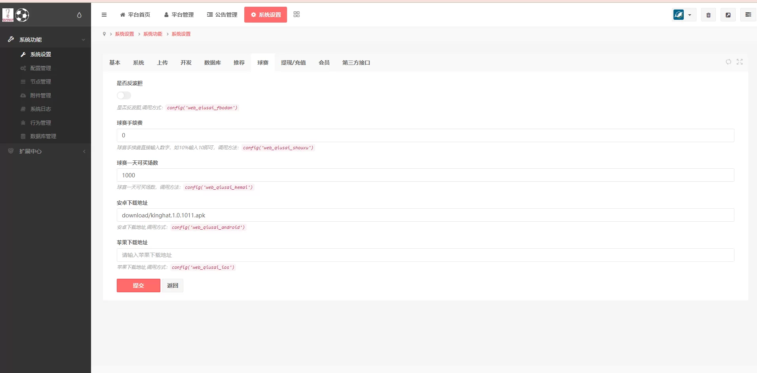757x373 pixels.
Task: Click the config('web_qiusai_shouxu') code text
Action: coord(278,148)
